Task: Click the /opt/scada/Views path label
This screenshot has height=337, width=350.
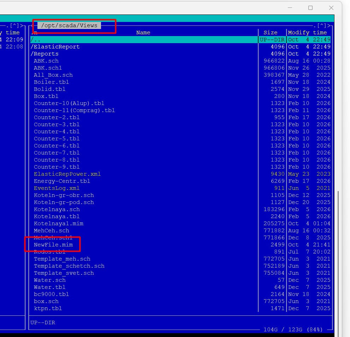Action: (69, 25)
